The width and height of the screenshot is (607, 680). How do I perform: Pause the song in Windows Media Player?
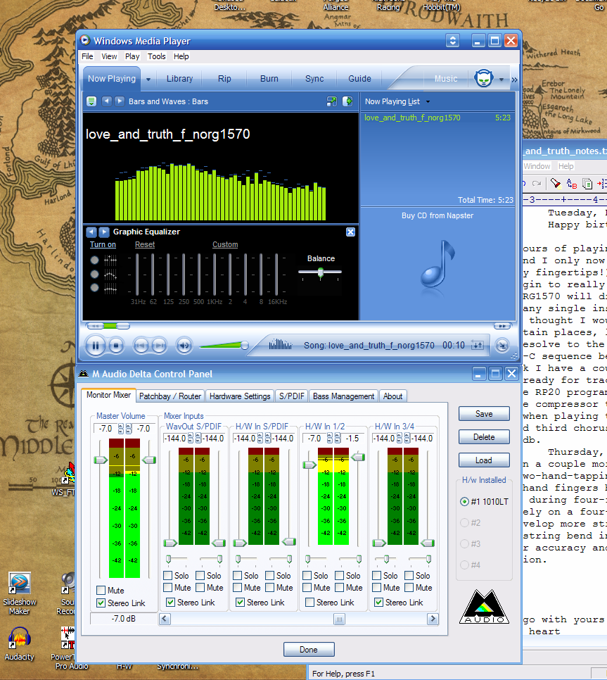point(96,346)
